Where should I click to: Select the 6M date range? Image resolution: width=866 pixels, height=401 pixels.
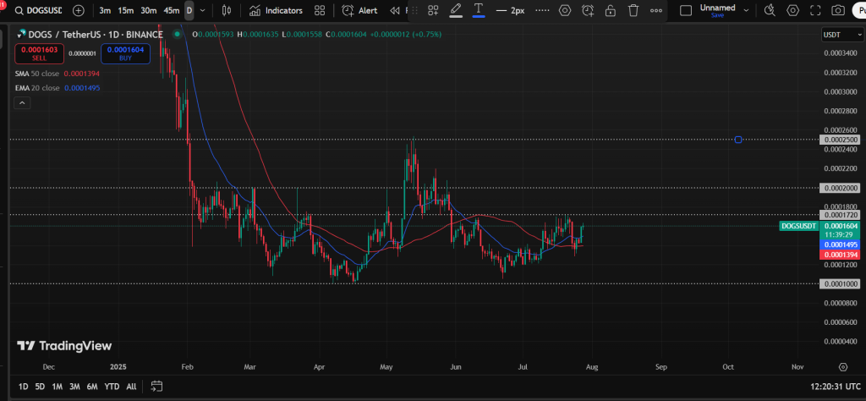pyautogui.click(x=92, y=387)
